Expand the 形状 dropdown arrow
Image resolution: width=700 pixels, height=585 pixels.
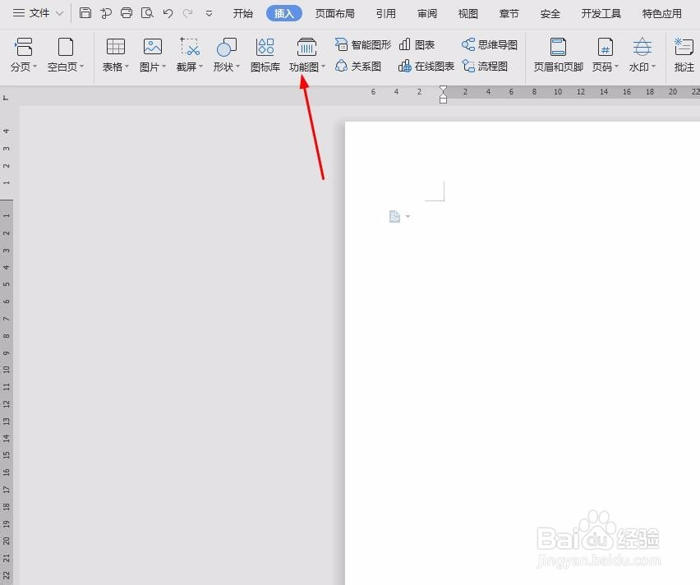(238, 67)
